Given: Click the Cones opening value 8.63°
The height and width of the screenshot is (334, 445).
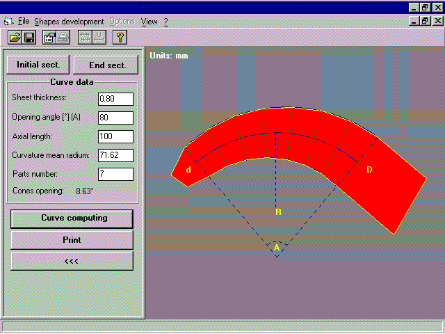Looking at the screenshot, I should tap(85, 191).
